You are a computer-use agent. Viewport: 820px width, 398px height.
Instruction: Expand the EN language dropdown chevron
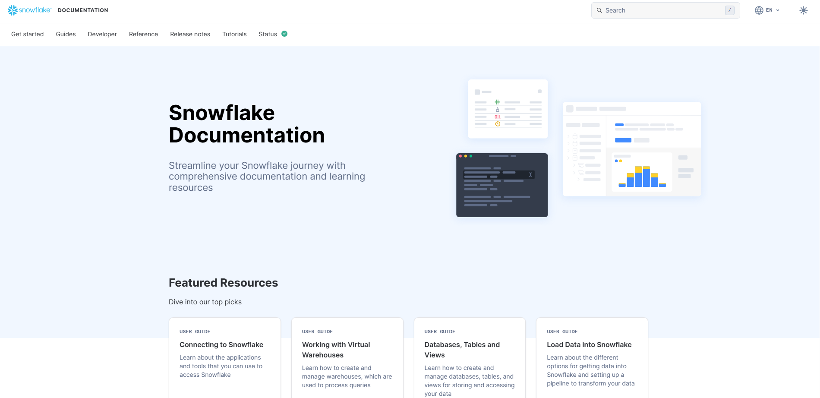(778, 10)
